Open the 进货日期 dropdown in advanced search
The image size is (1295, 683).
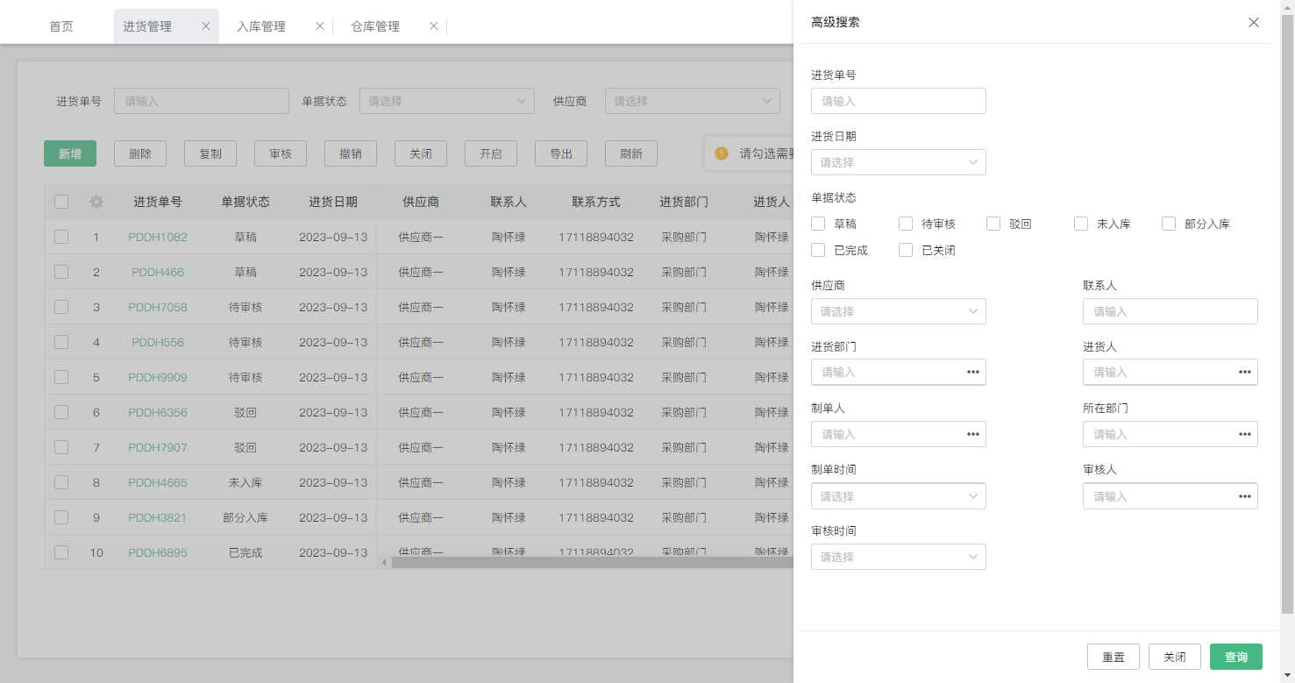[x=899, y=162]
